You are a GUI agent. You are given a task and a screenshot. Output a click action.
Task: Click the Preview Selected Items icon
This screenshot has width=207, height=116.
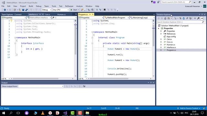coord(202,18)
